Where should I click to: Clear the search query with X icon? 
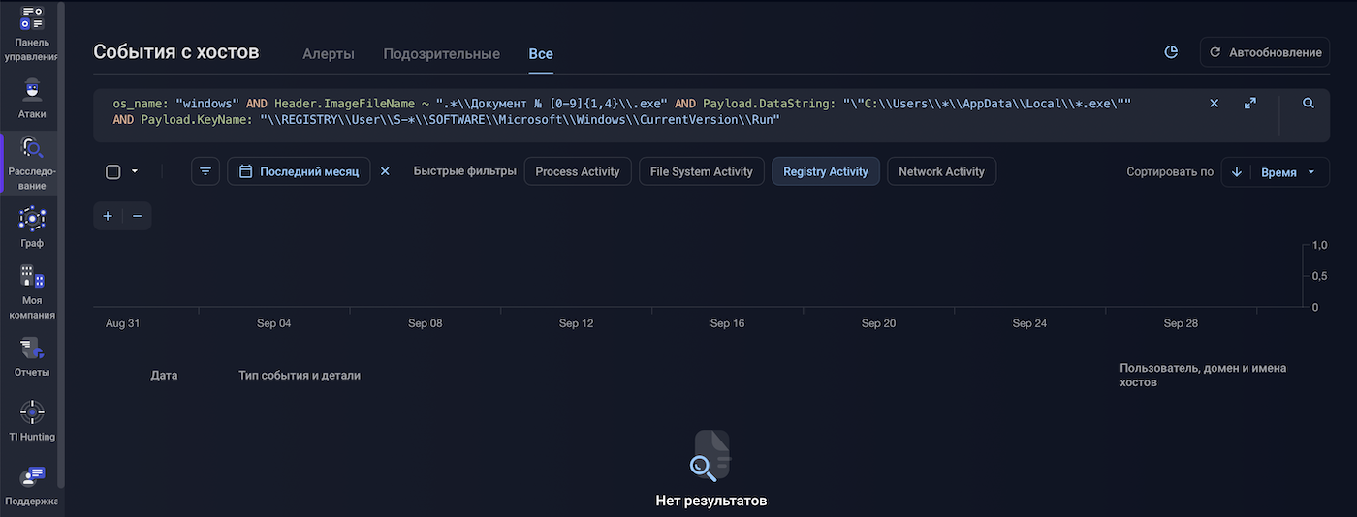(1214, 104)
